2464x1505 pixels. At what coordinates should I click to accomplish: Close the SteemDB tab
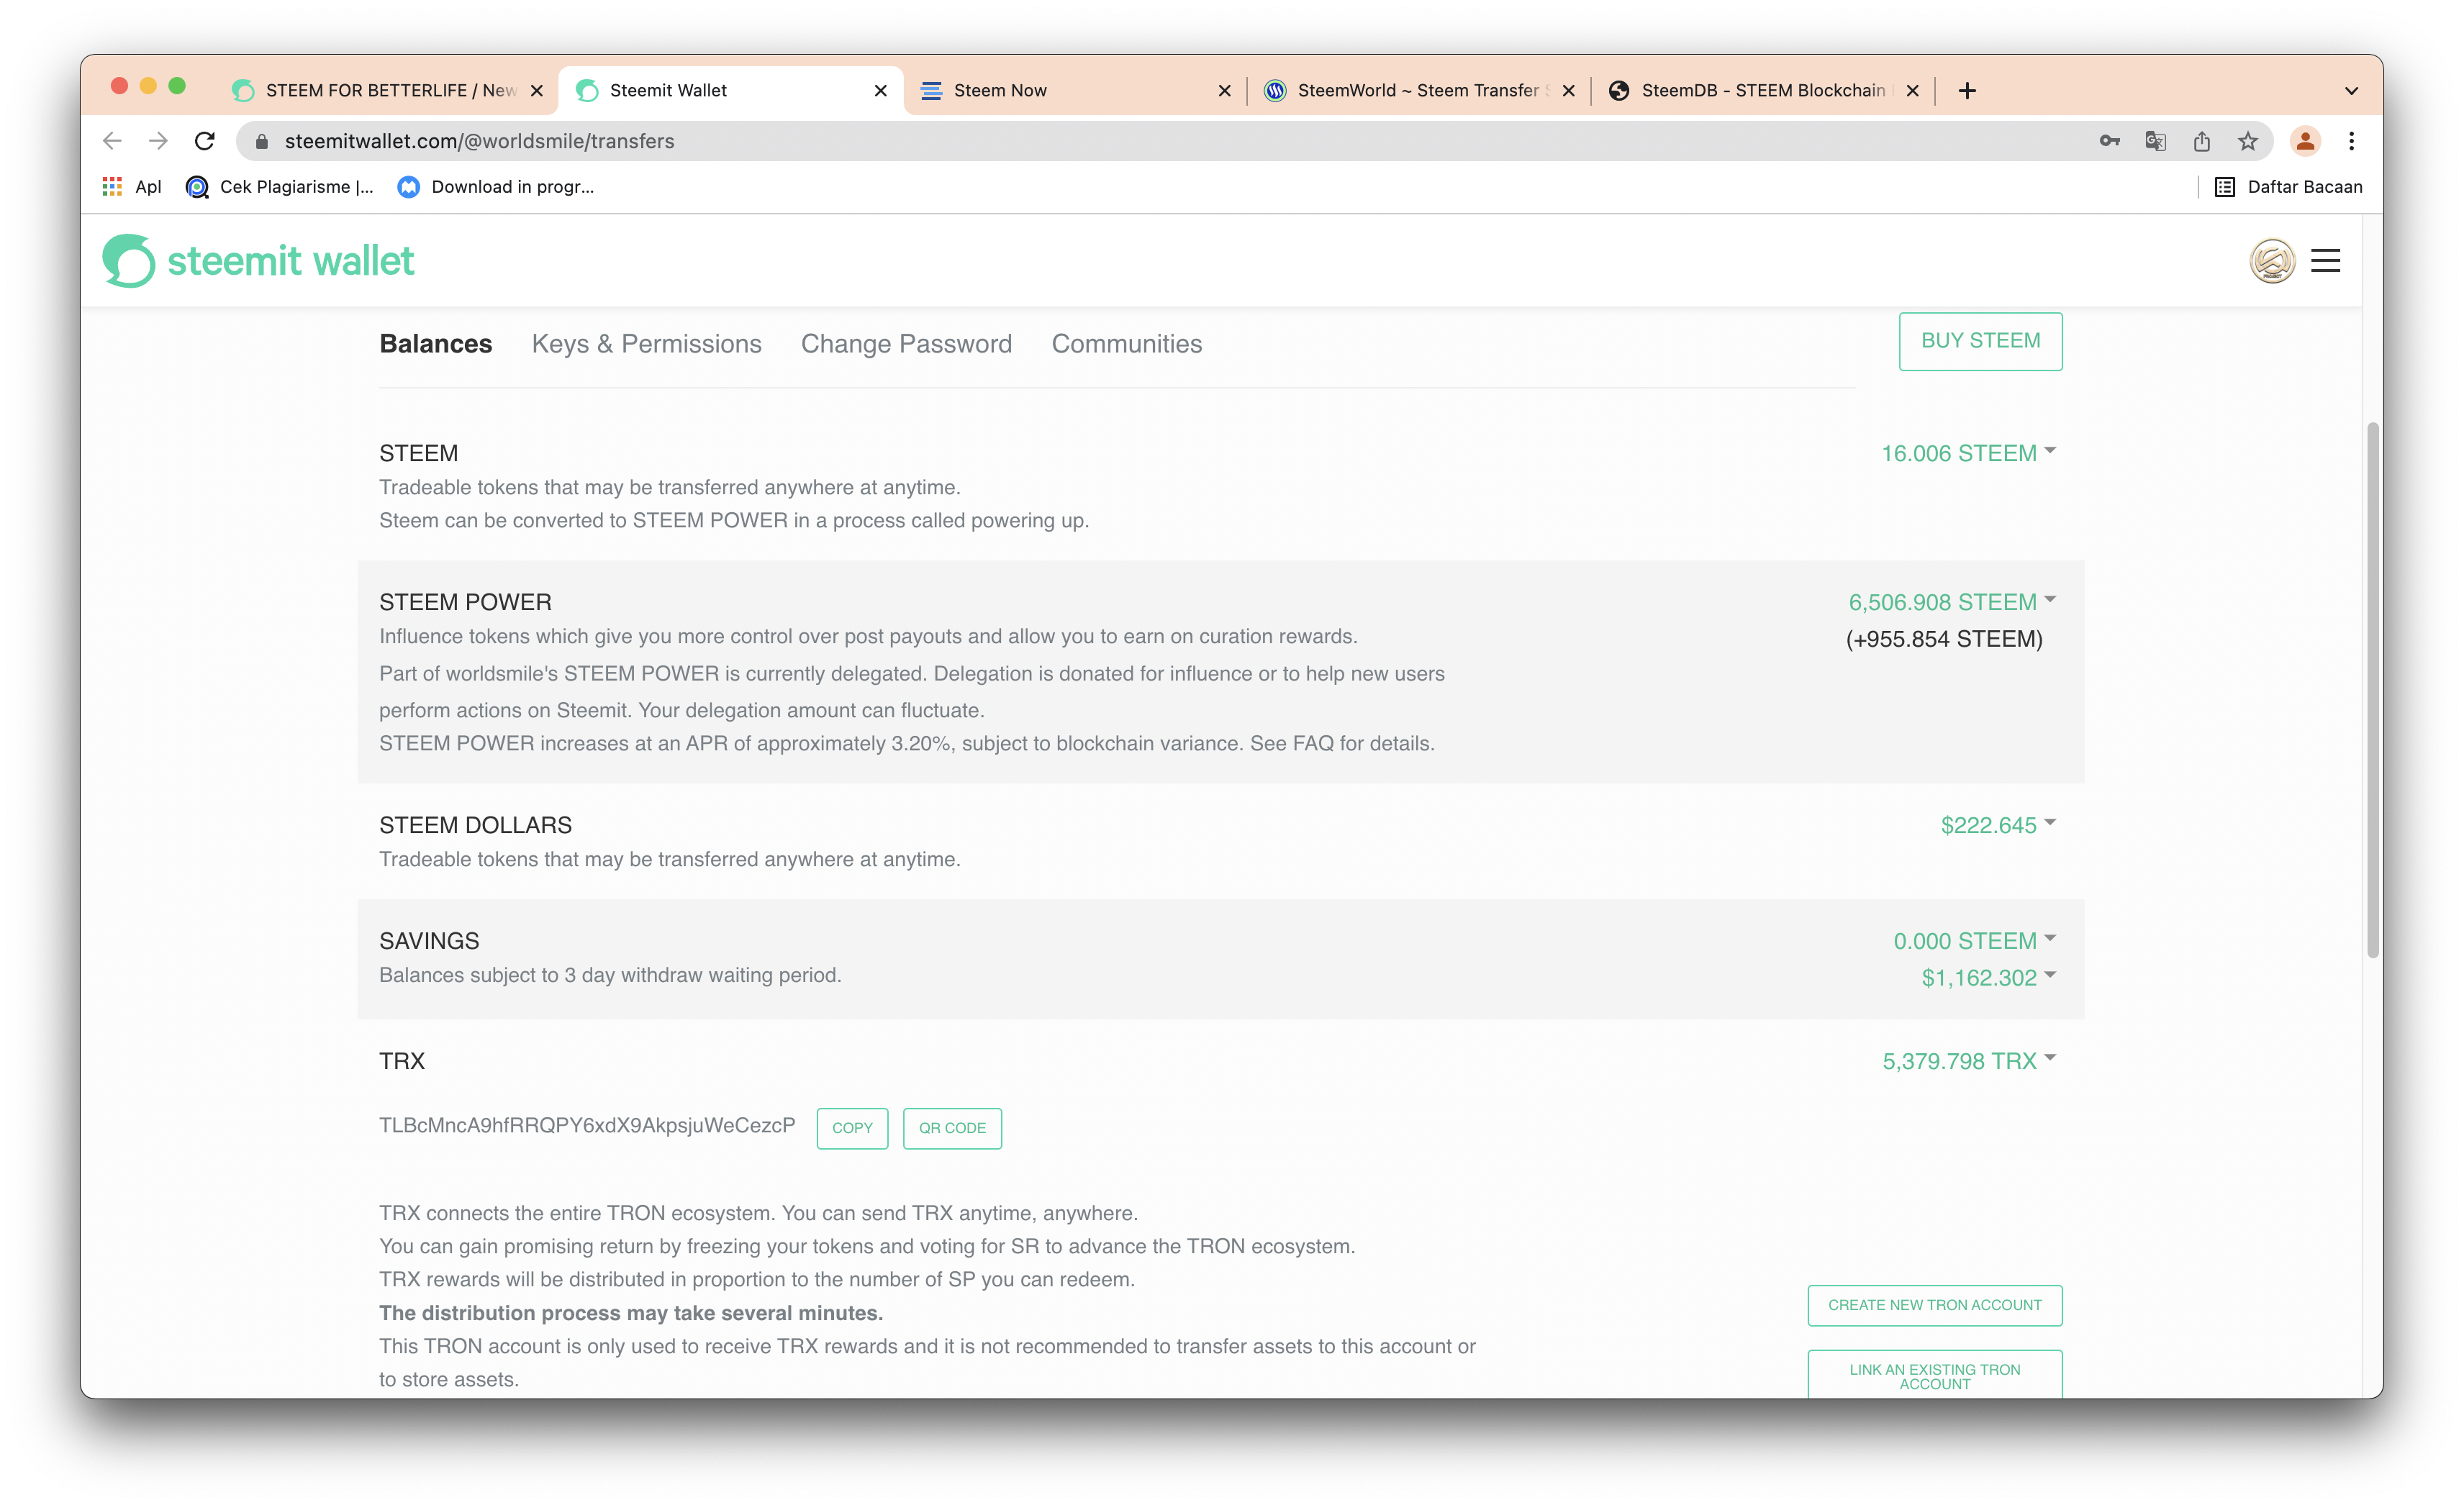click(1912, 91)
